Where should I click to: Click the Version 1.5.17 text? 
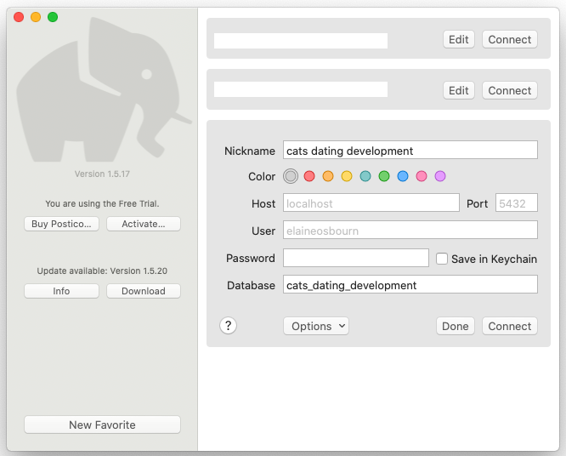point(102,174)
